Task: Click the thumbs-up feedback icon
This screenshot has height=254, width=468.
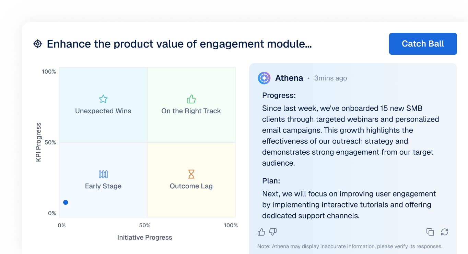Action: [x=261, y=232]
